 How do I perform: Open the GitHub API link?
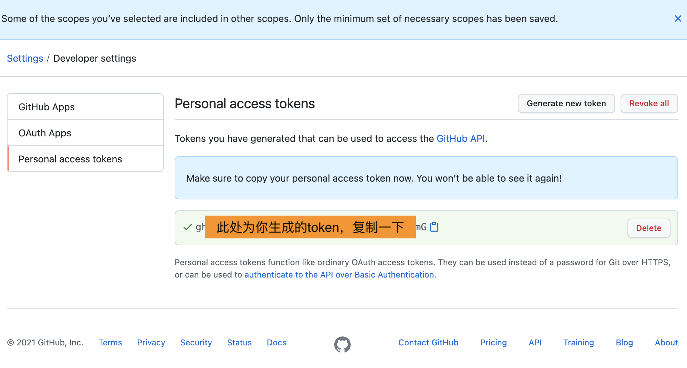coord(461,138)
